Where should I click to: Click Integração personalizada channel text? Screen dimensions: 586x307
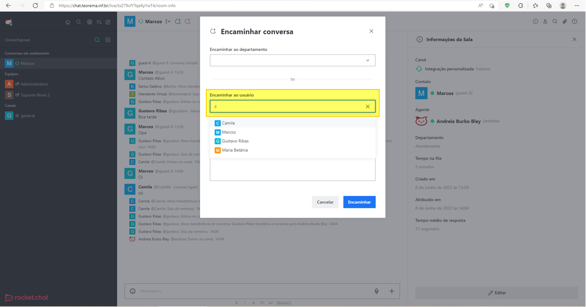click(449, 69)
